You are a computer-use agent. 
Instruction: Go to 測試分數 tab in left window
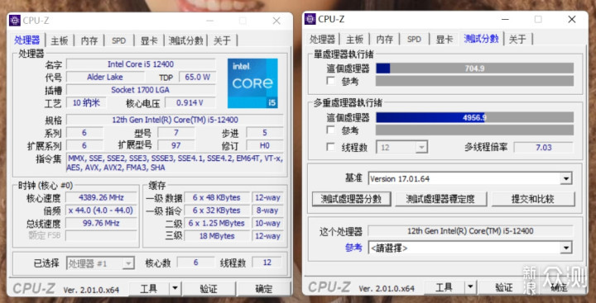[x=186, y=40]
